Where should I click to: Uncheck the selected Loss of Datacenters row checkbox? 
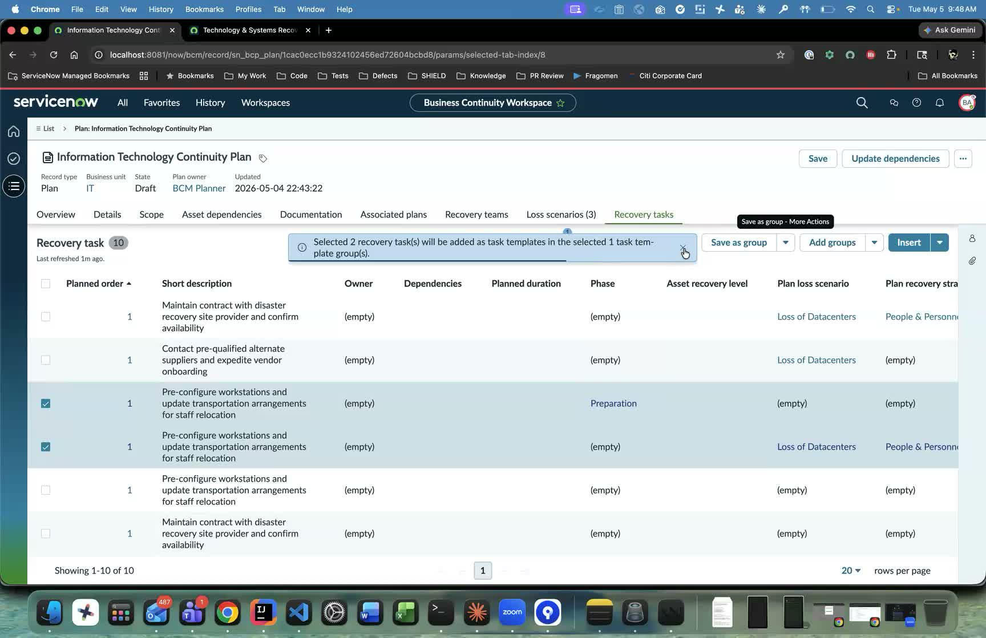[x=46, y=447]
